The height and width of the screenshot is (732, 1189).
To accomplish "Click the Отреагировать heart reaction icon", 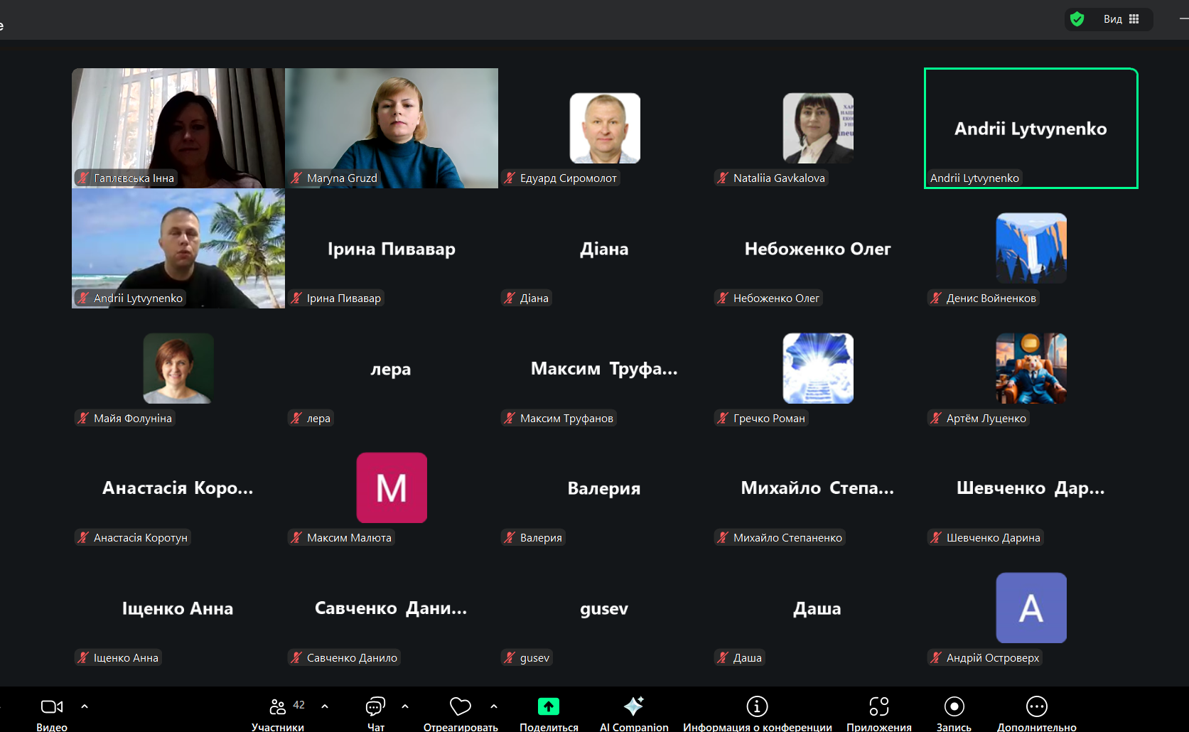I will (461, 706).
